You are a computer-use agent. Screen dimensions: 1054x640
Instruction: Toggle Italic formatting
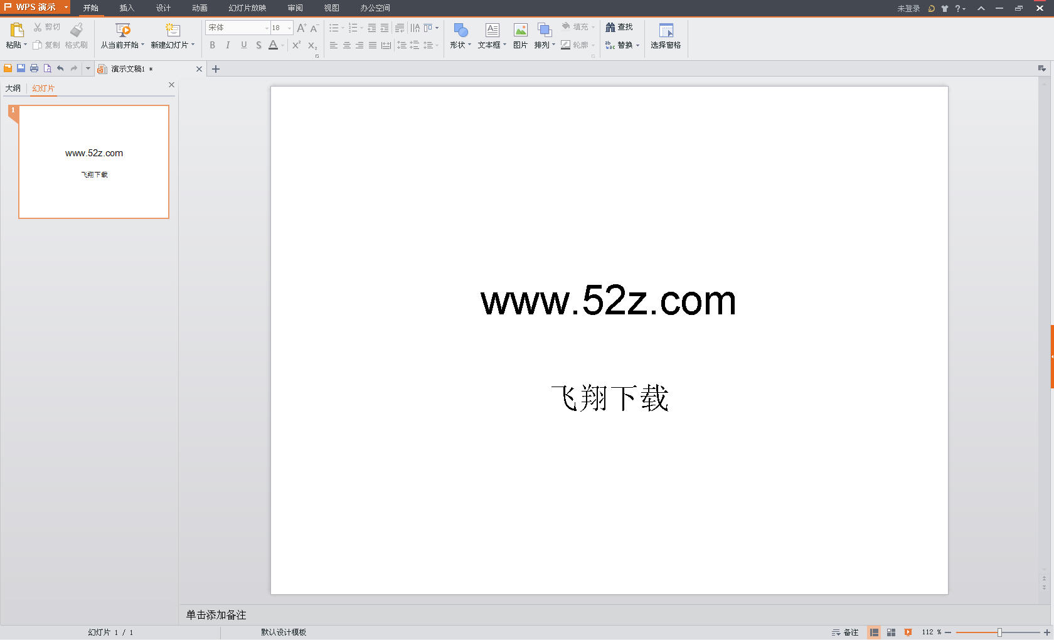point(228,45)
